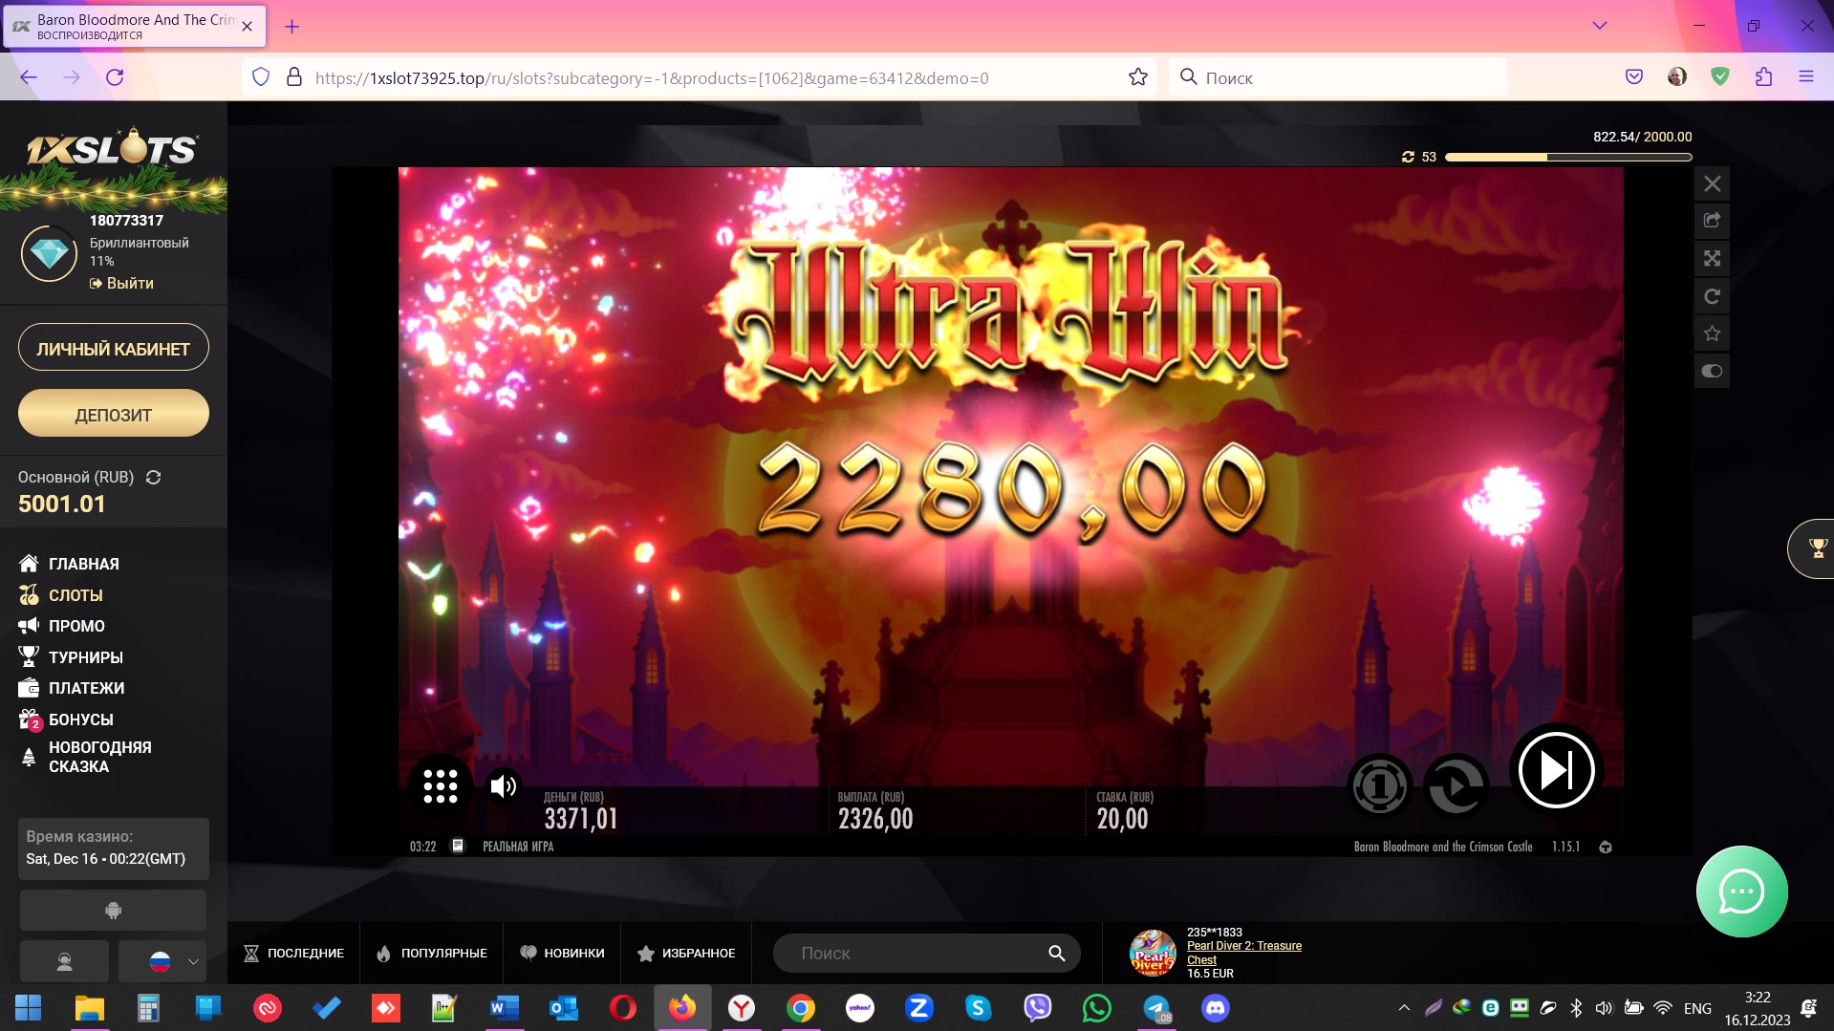Viewport: 1834px width, 1031px height.
Task: Open the browser extensions puzzle icon
Action: click(x=1763, y=77)
